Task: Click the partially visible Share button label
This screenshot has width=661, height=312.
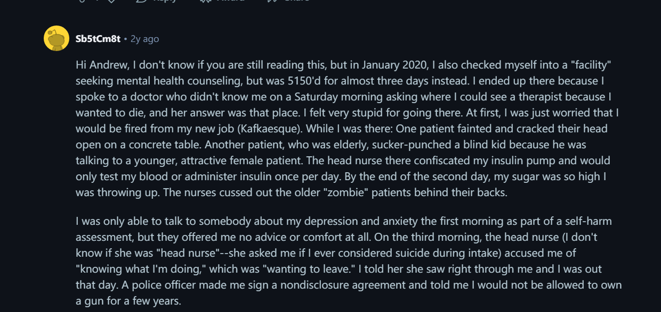Action: pyautogui.click(x=296, y=1)
